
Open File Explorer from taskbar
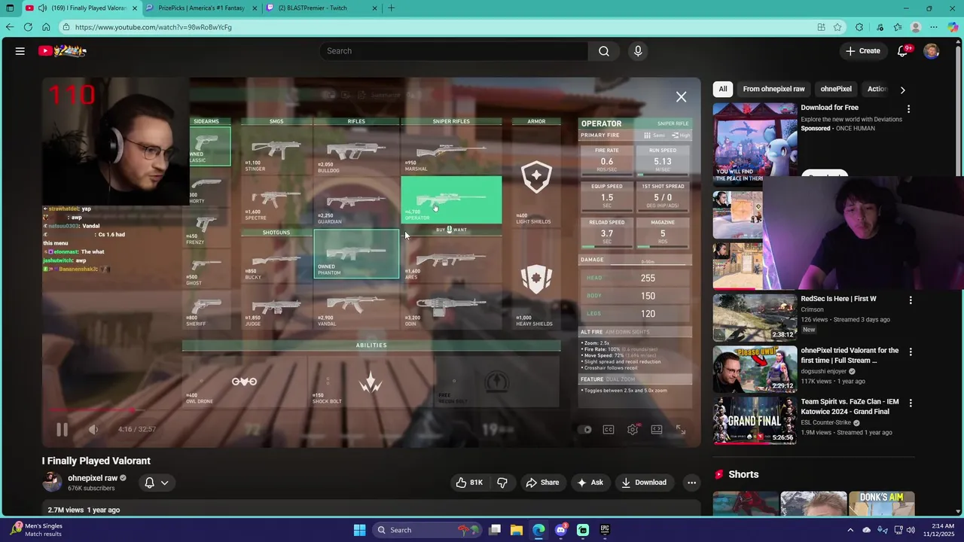tap(517, 530)
